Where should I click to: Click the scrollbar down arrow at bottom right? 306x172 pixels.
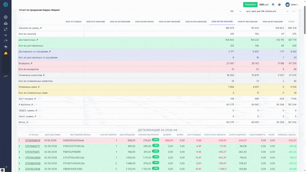pos(304,171)
